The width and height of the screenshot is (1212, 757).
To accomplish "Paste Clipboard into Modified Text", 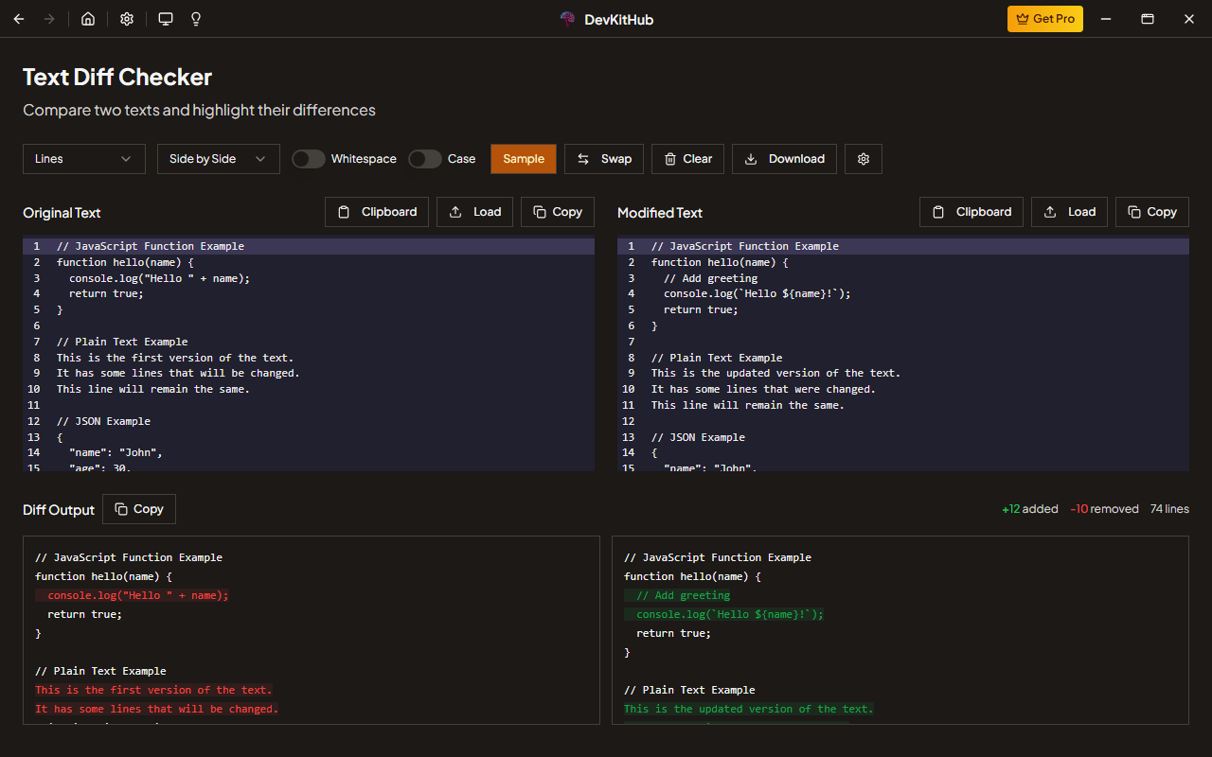I will click(971, 212).
